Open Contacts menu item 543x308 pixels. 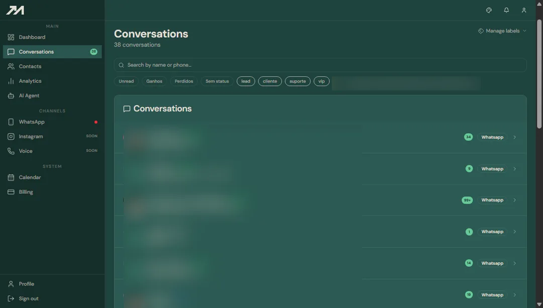point(52,66)
